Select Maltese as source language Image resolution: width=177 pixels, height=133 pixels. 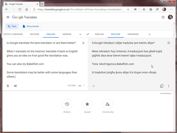click(35, 34)
